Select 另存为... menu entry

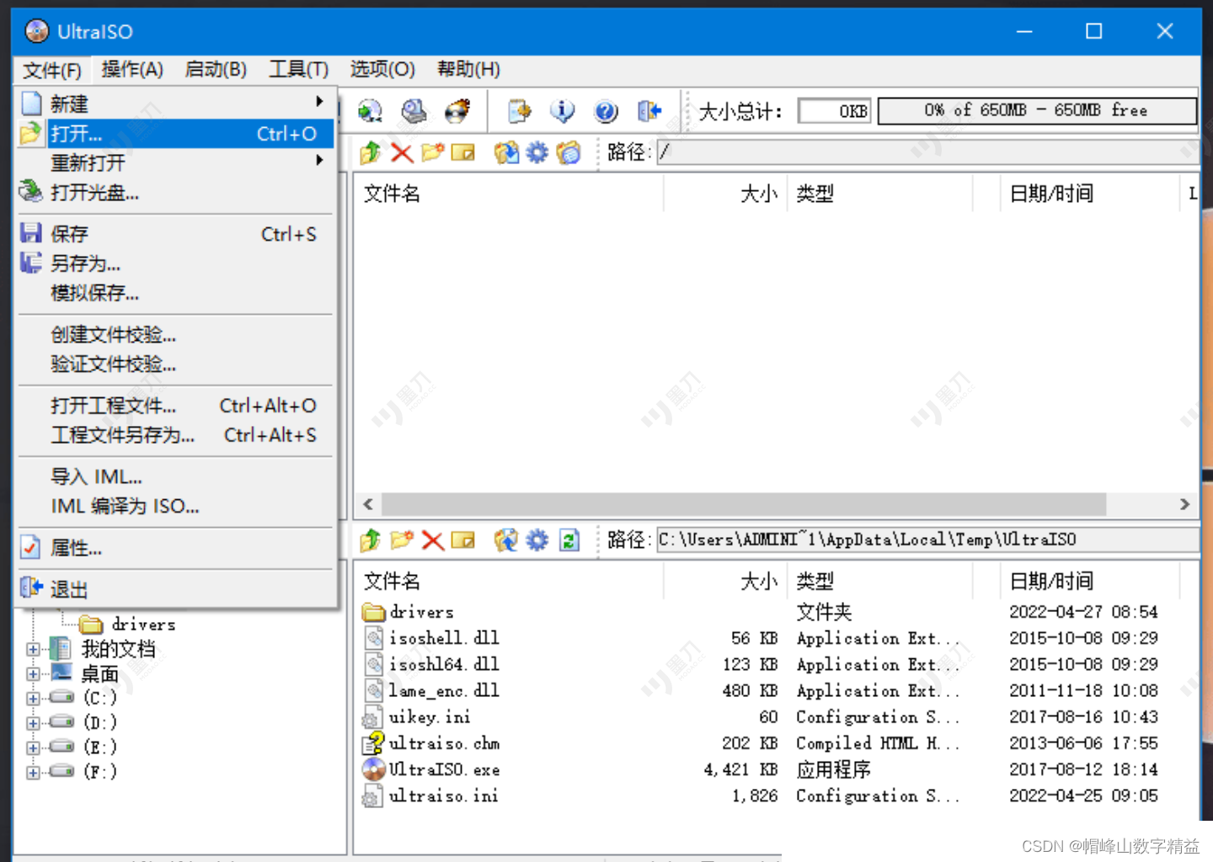point(175,263)
